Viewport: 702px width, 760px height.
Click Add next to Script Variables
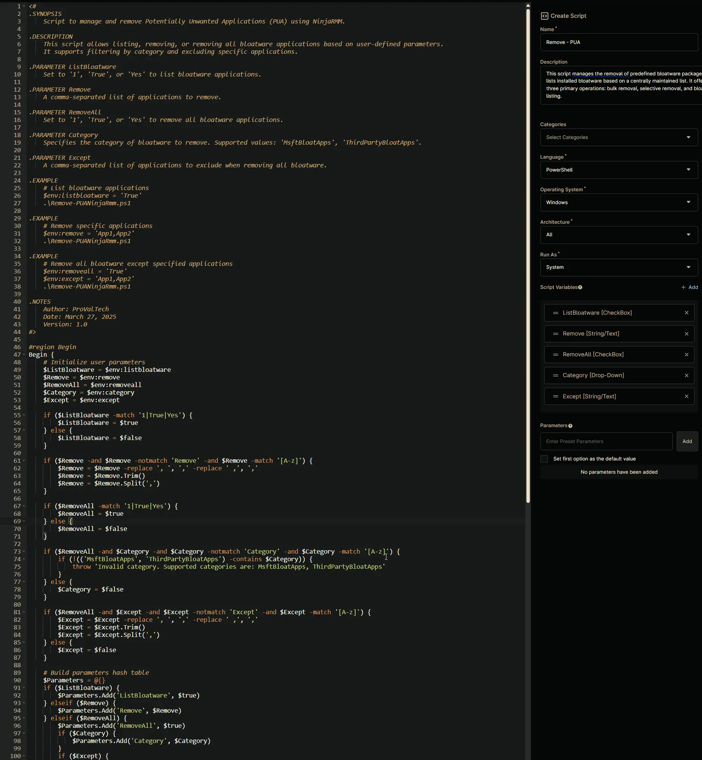pyautogui.click(x=690, y=287)
